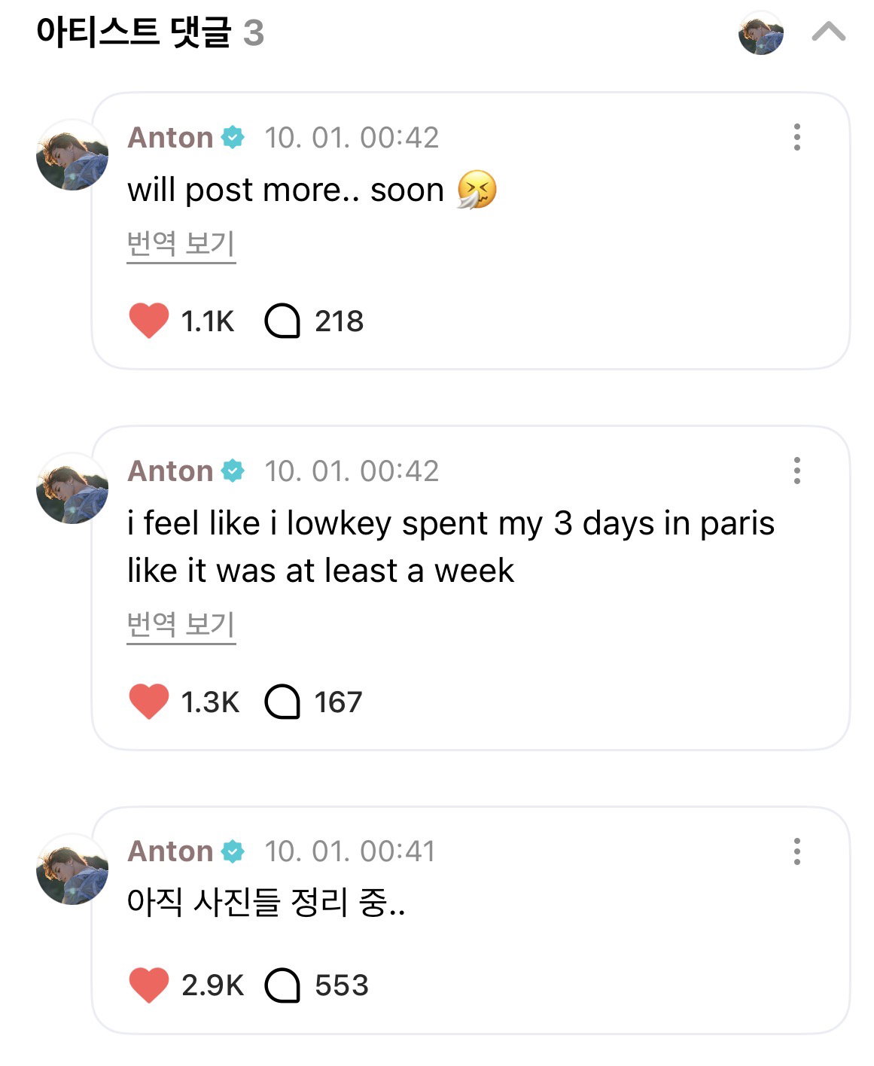This screenshot has height=1066, width=874.
Task: Open replies bubble showing 218 replies
Action: pos(282,321)
